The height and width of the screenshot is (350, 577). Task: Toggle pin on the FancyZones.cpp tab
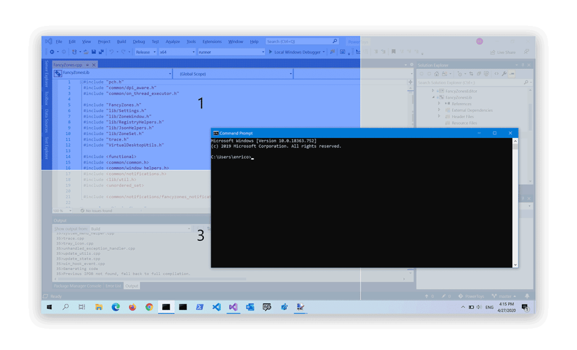(87, 65)
